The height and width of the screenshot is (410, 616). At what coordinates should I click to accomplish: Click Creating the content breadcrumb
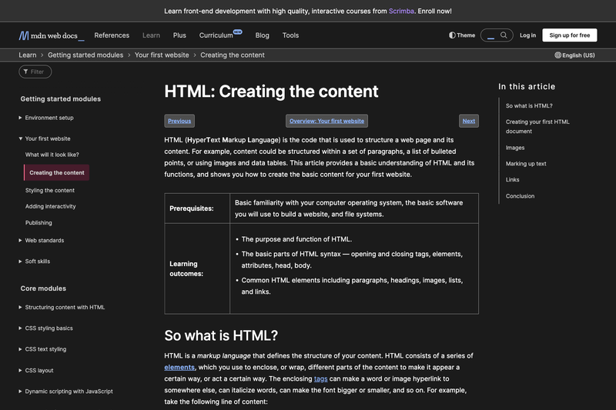tap(233, 55)
